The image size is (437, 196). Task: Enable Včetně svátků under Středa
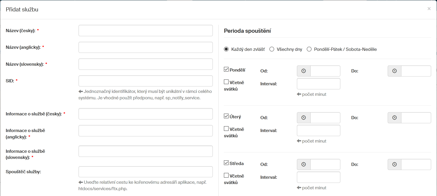click(226, 176)
